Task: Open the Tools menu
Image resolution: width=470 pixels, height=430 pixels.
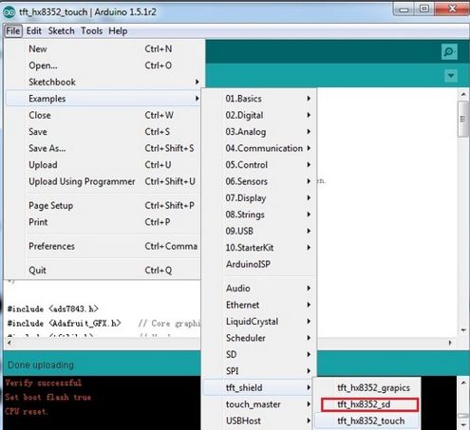Action: (91, 31)
